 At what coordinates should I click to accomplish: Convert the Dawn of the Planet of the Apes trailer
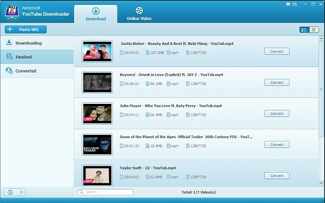(x=277, y=145)
